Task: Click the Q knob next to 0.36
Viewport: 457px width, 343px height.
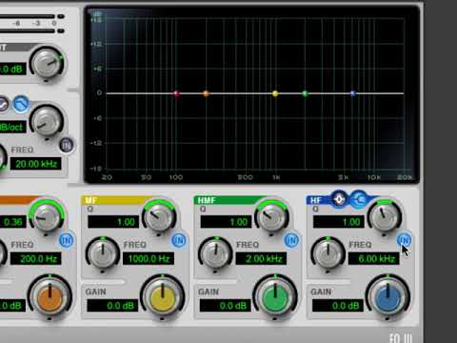Action: 47,217
